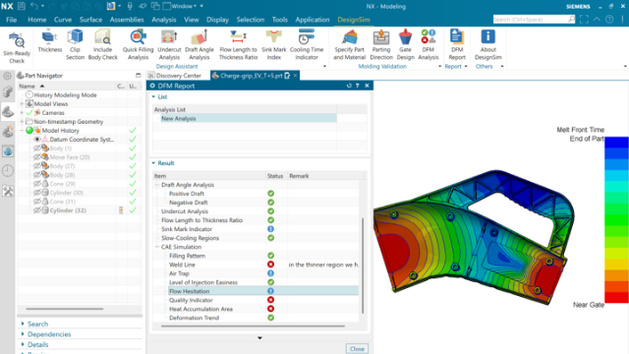Choose the Parting Direction tool
Screen dimensions: 629x354
click(x=381, y=44)
